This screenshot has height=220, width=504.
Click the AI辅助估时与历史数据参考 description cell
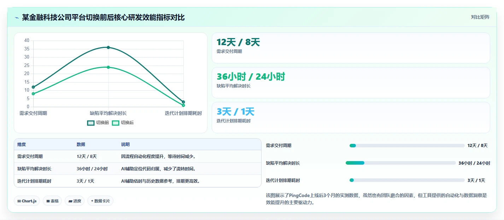(x=161, y=181)
